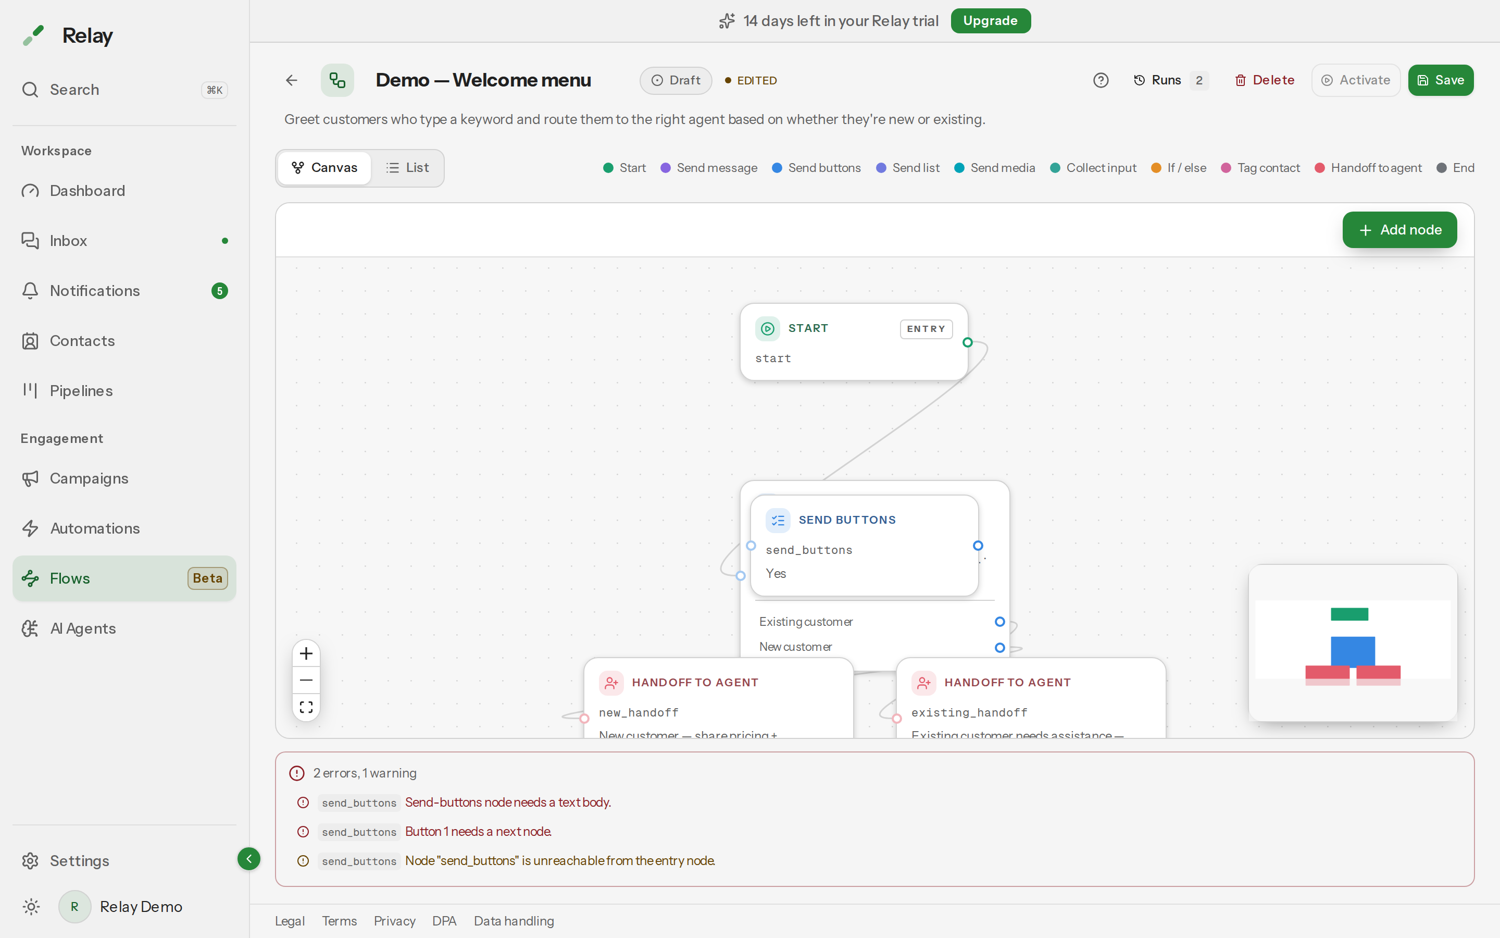Click the unreachable node warning message
Viewport: 1500px width, 938px height.
560,860
